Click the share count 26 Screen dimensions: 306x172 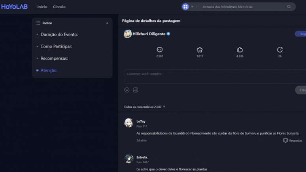[x=280, y=56]
